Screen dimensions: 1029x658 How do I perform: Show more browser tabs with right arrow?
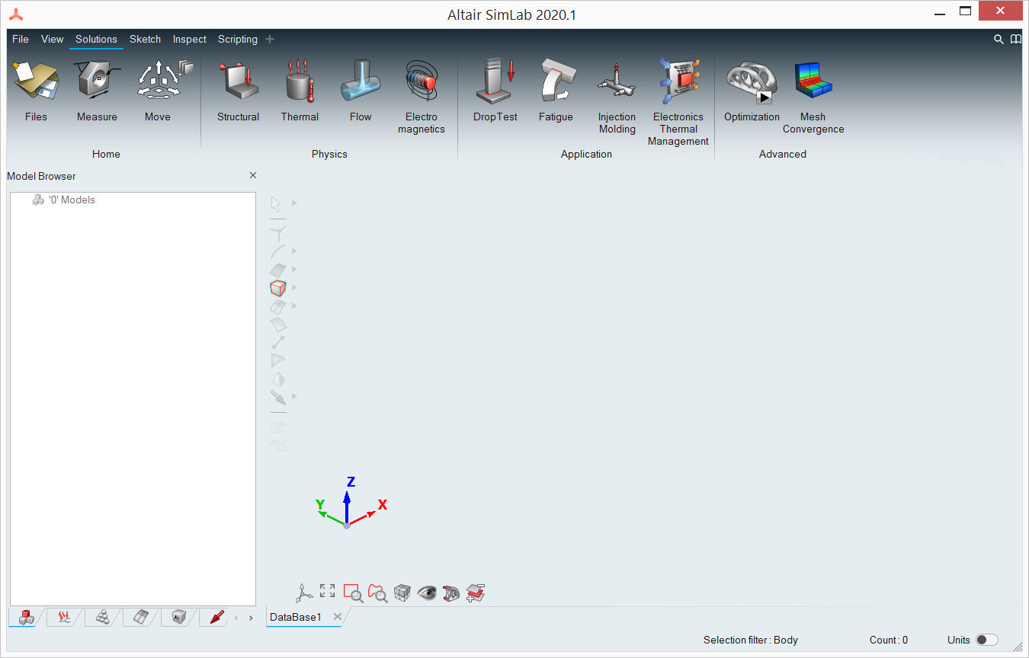251,618
